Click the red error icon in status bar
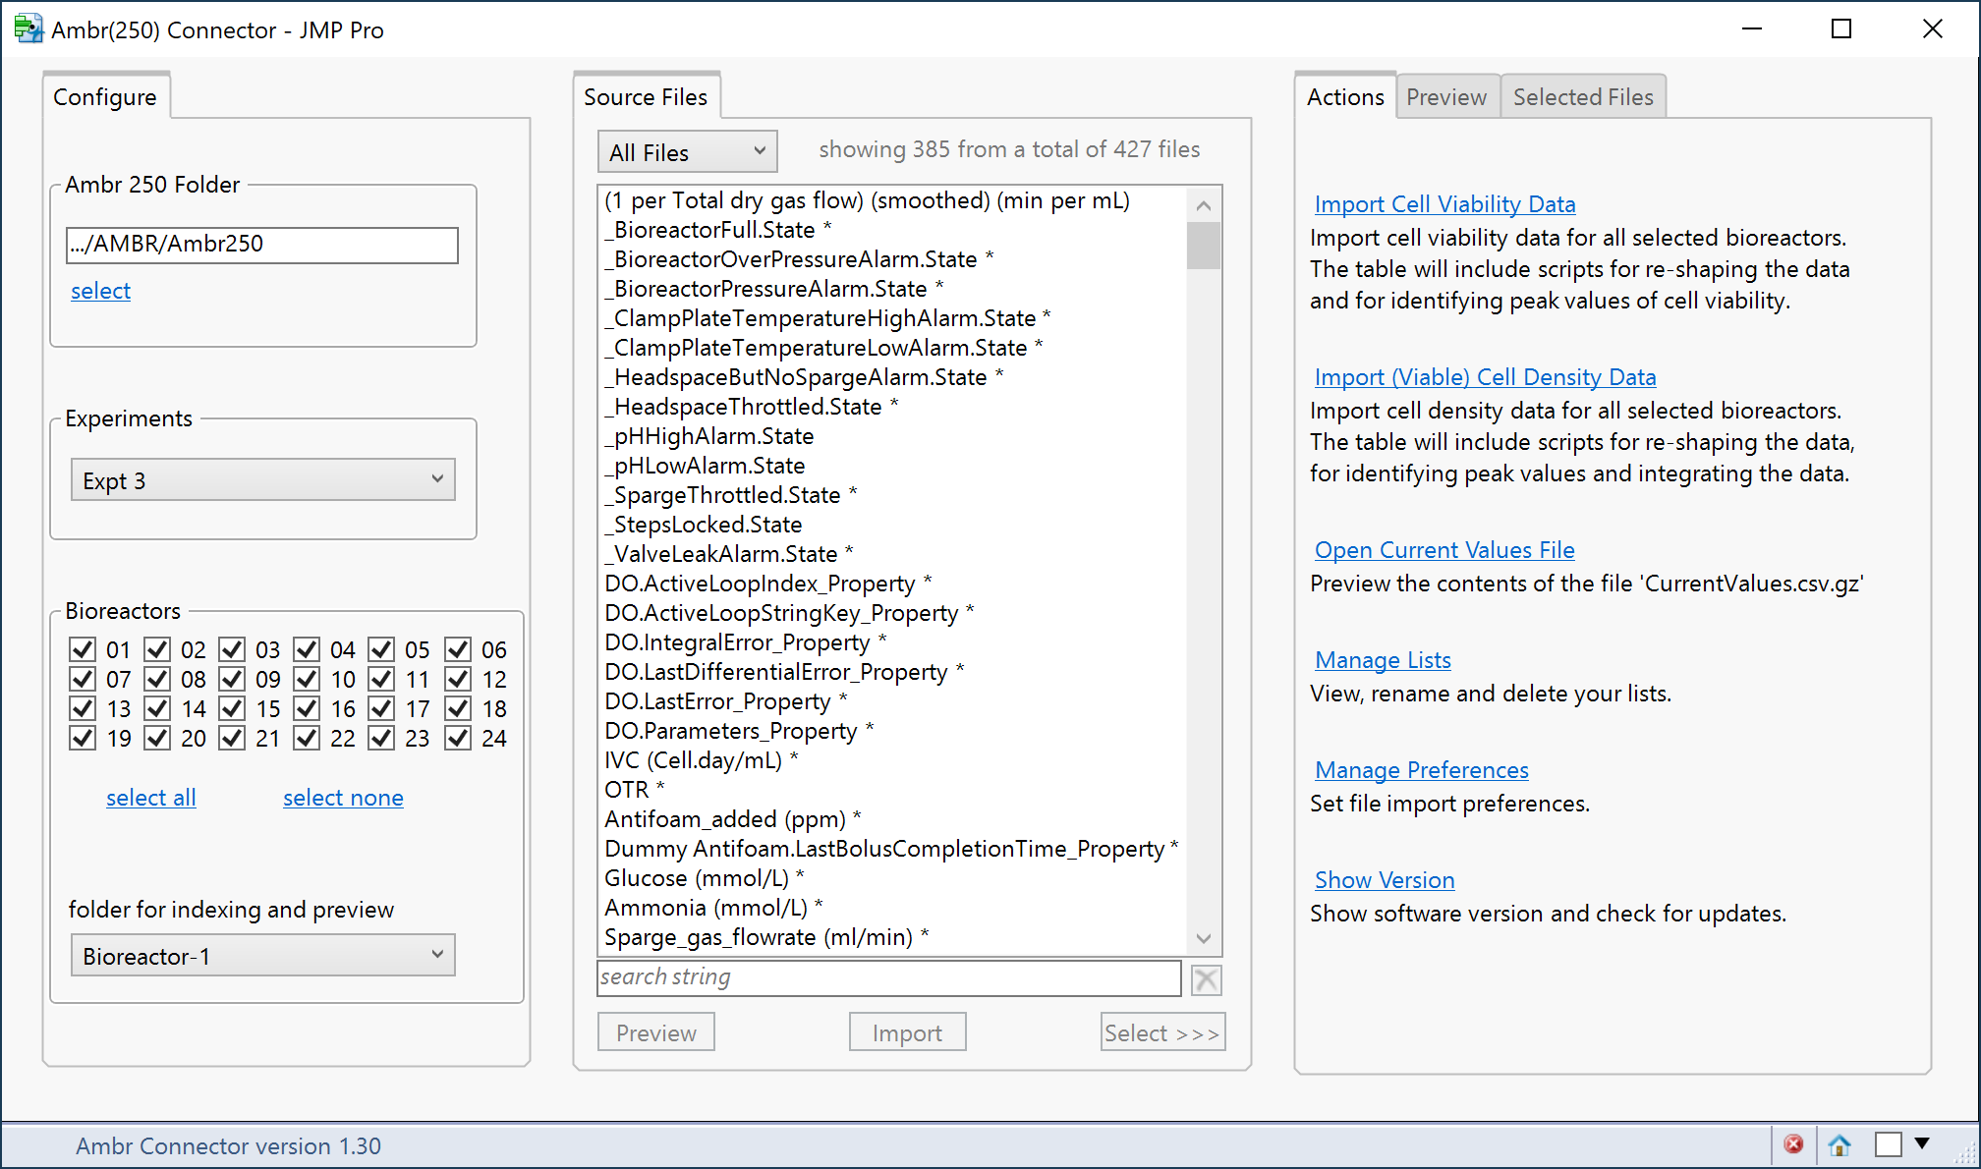This screenshot has width=1981, height=1169. (x=1793, y=1144)
